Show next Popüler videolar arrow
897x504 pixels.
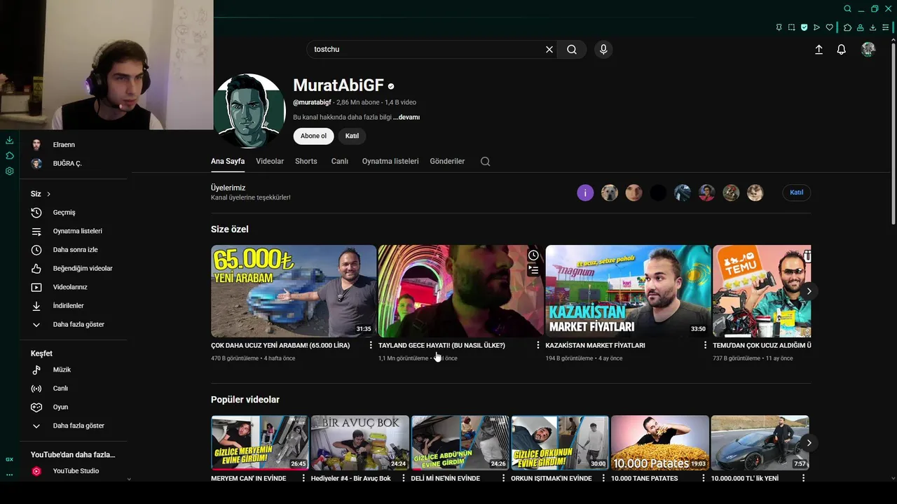809,442
